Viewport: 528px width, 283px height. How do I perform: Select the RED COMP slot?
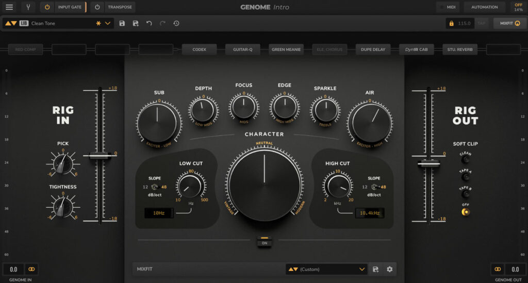26,49
